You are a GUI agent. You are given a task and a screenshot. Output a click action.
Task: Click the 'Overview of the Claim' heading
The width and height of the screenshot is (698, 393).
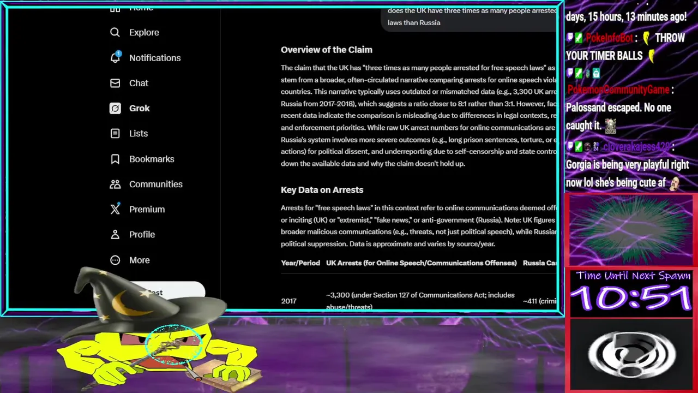coord(326,50)
